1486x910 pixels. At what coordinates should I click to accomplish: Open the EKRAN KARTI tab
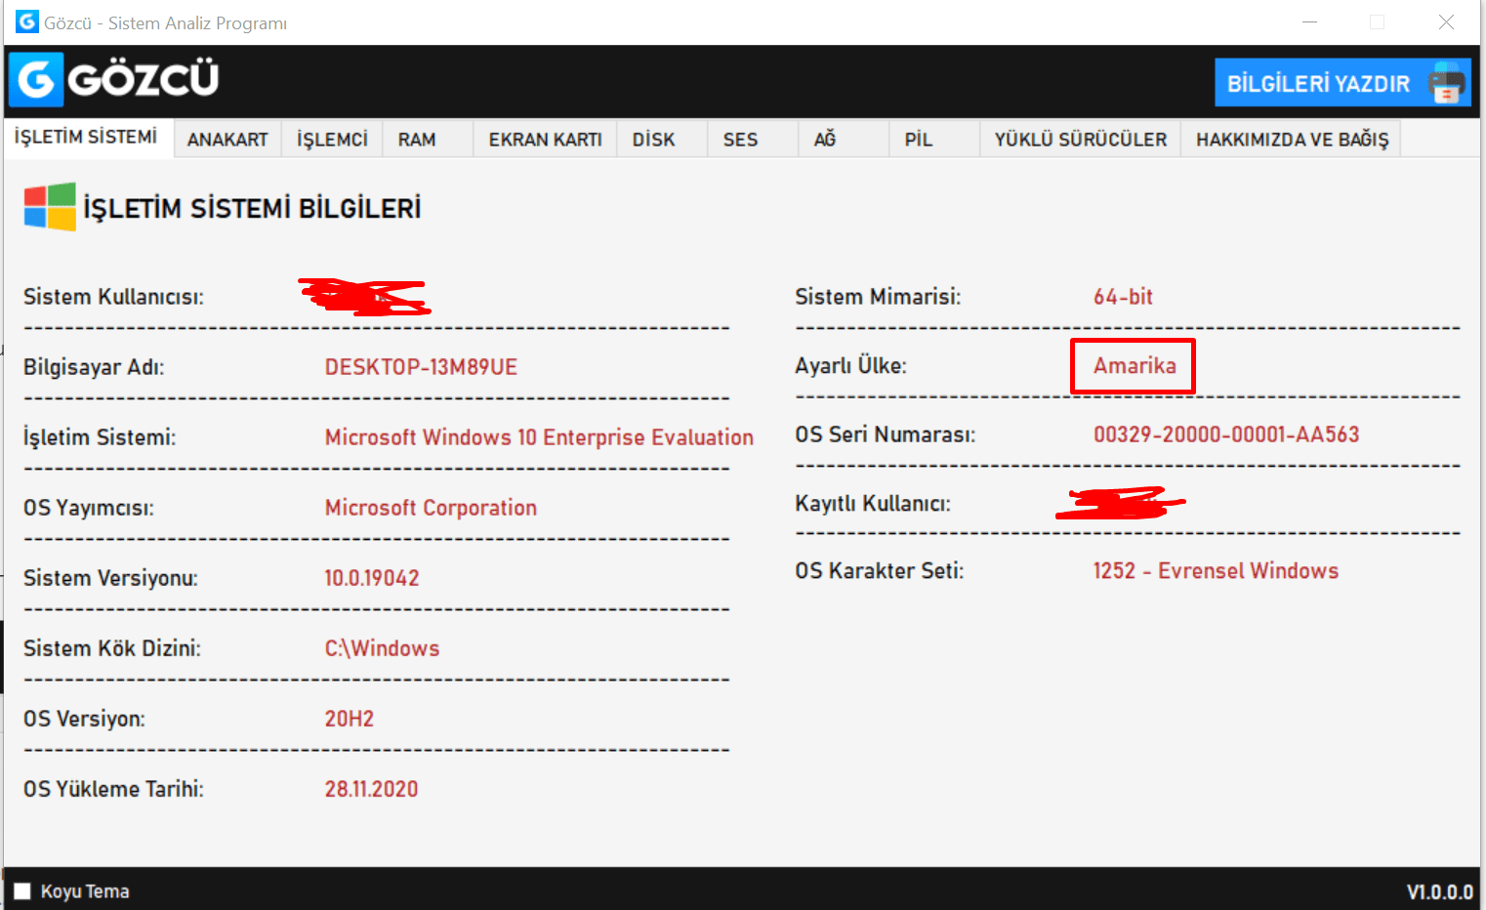[x=545, y=140]
